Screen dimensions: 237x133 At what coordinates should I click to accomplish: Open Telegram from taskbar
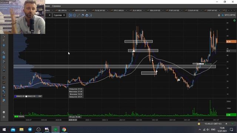30,130
